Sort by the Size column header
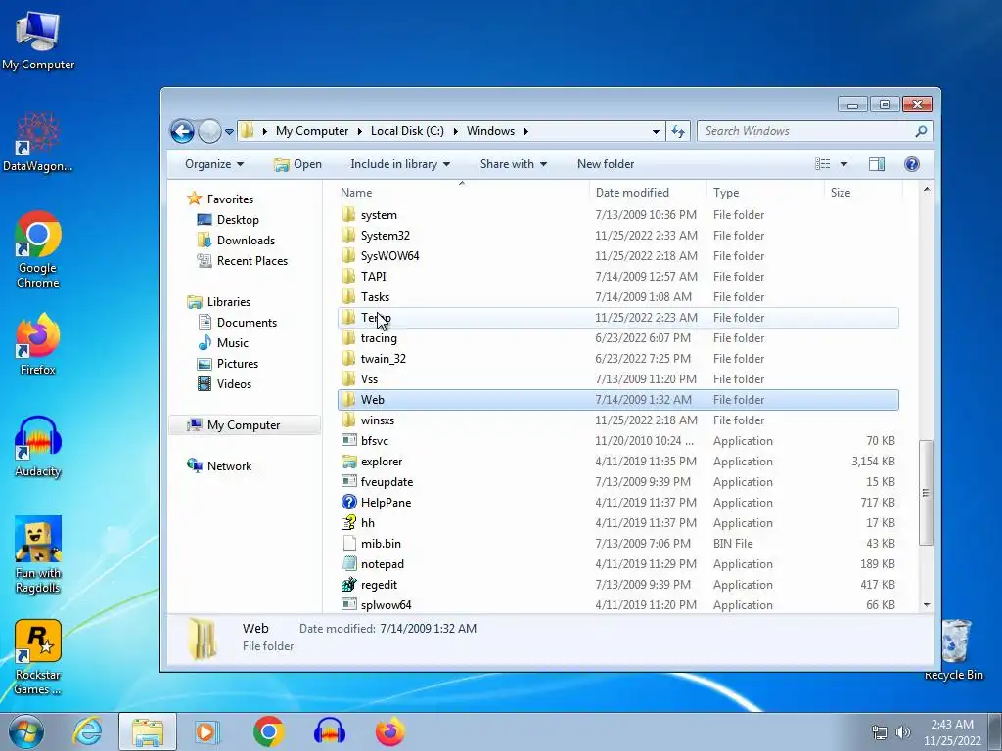 [863, 193]
